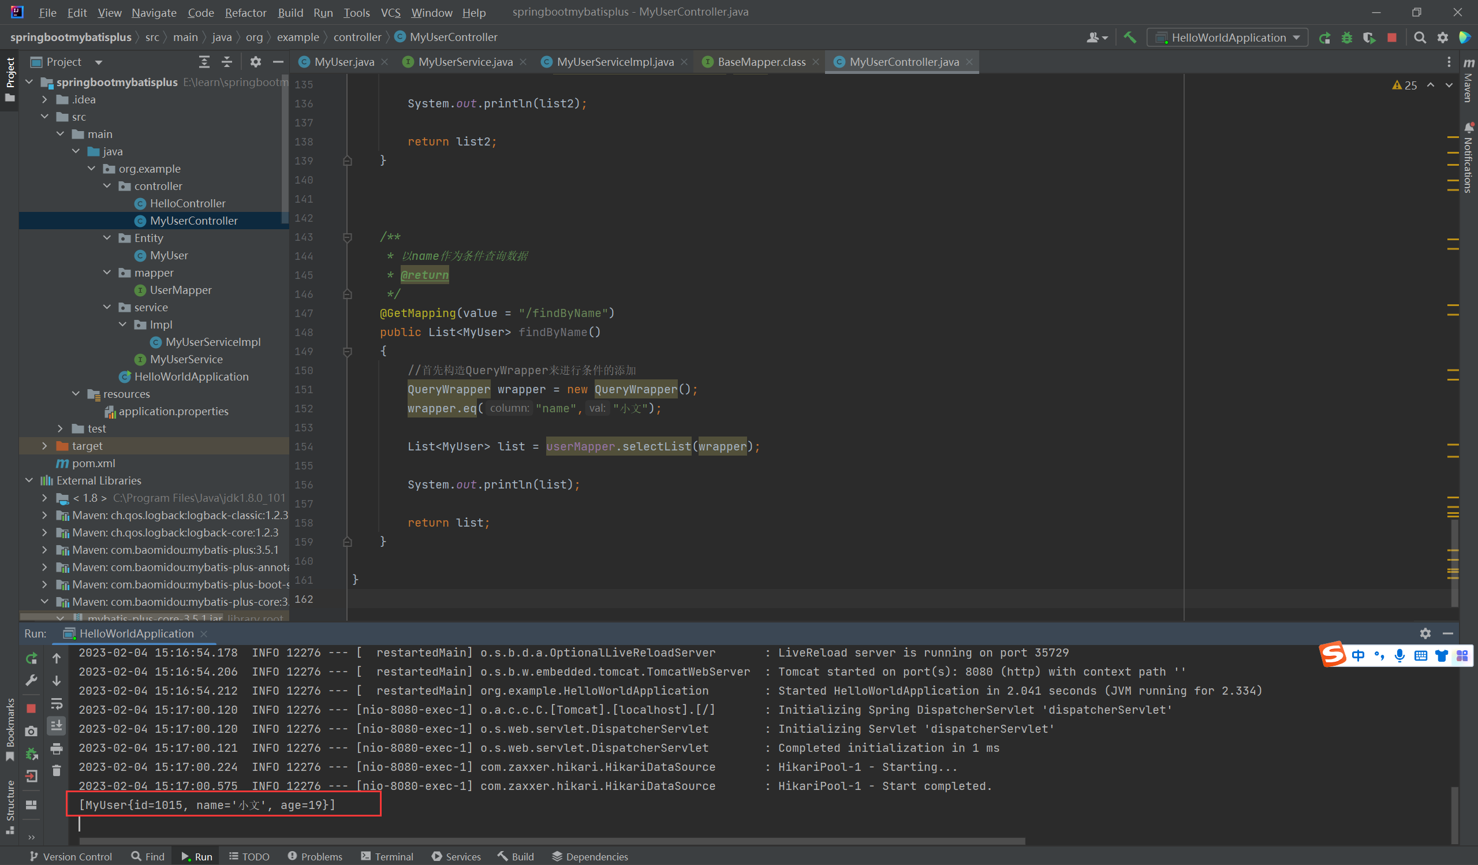1478x865 pixels.
Task: Switch to MyUser.java tab
Action: (344, 62)
